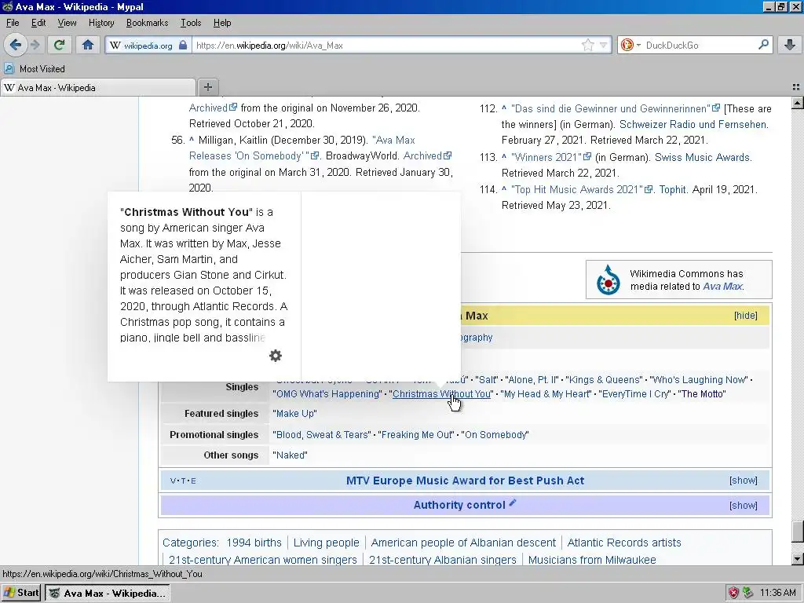The image size is (804, 603).
Task: Open the History menu
Action: click(x=101, y=23)
